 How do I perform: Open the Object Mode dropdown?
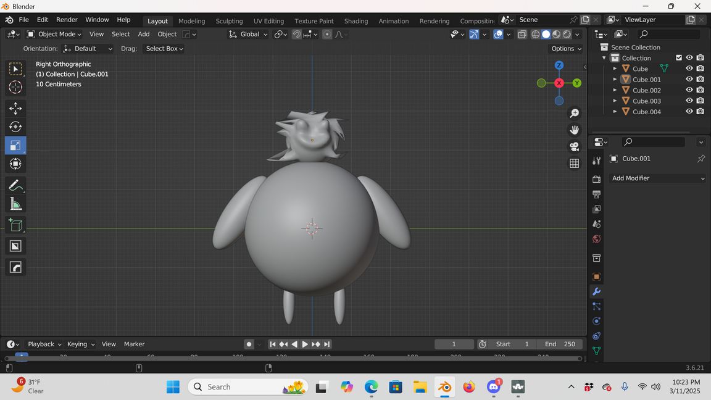click(x=54, y=35)
